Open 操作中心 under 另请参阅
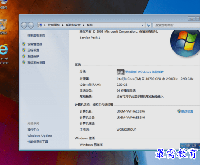Viewport: 200px width, 165px height. pyautogui.click(x=33, y=130)
